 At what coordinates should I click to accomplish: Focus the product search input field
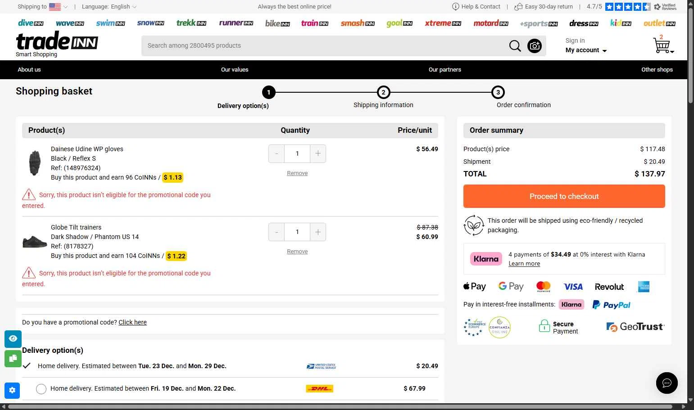tap(323, 45)
